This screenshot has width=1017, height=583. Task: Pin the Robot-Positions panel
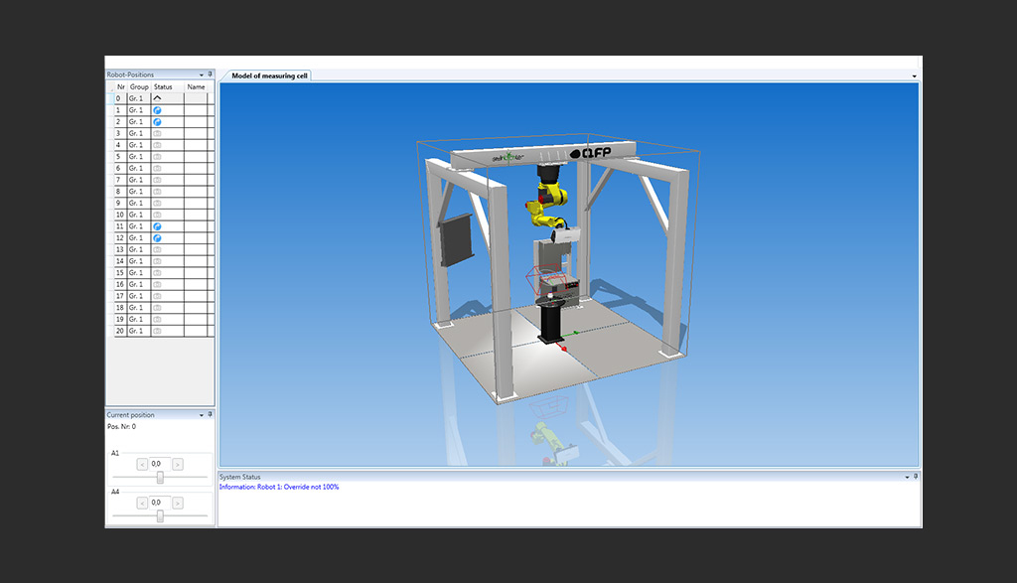pos(211,74)
